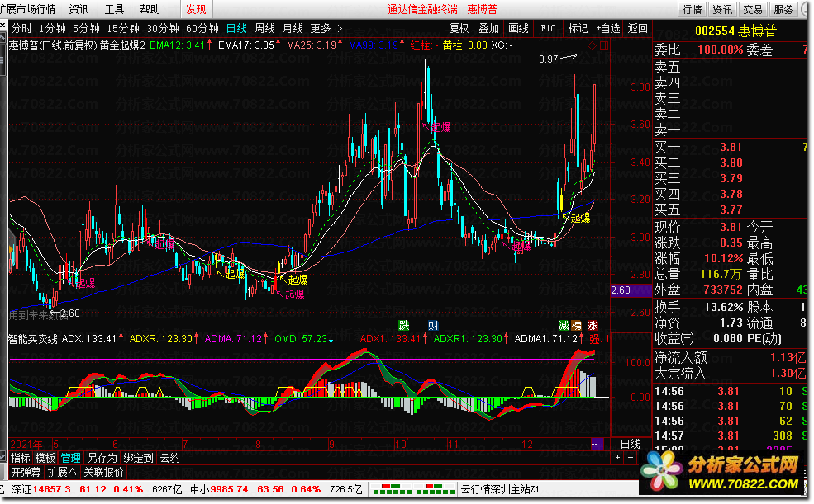
Task: Click the 涨幅 value 10.12%
Action: [x=723, y=258]
